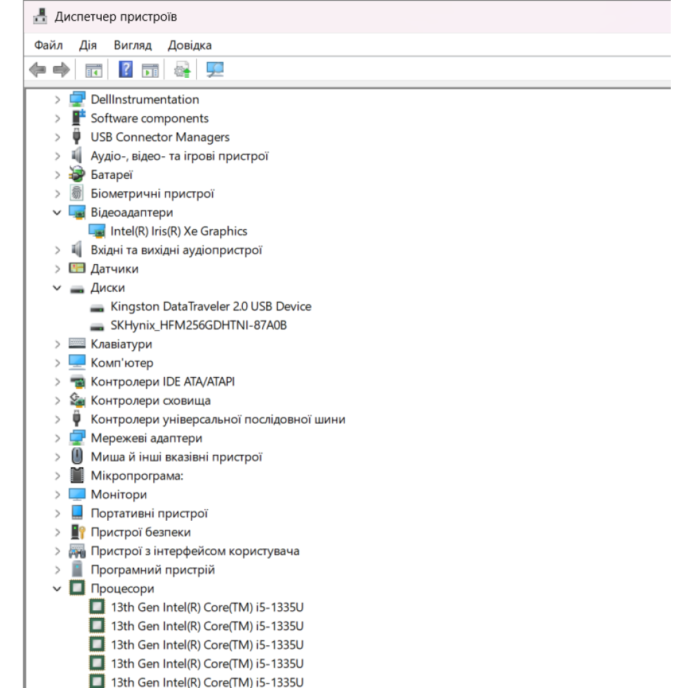The image size is (688, 688).
Task: Open the Файл menu
Action: click(x=48, y=45)
